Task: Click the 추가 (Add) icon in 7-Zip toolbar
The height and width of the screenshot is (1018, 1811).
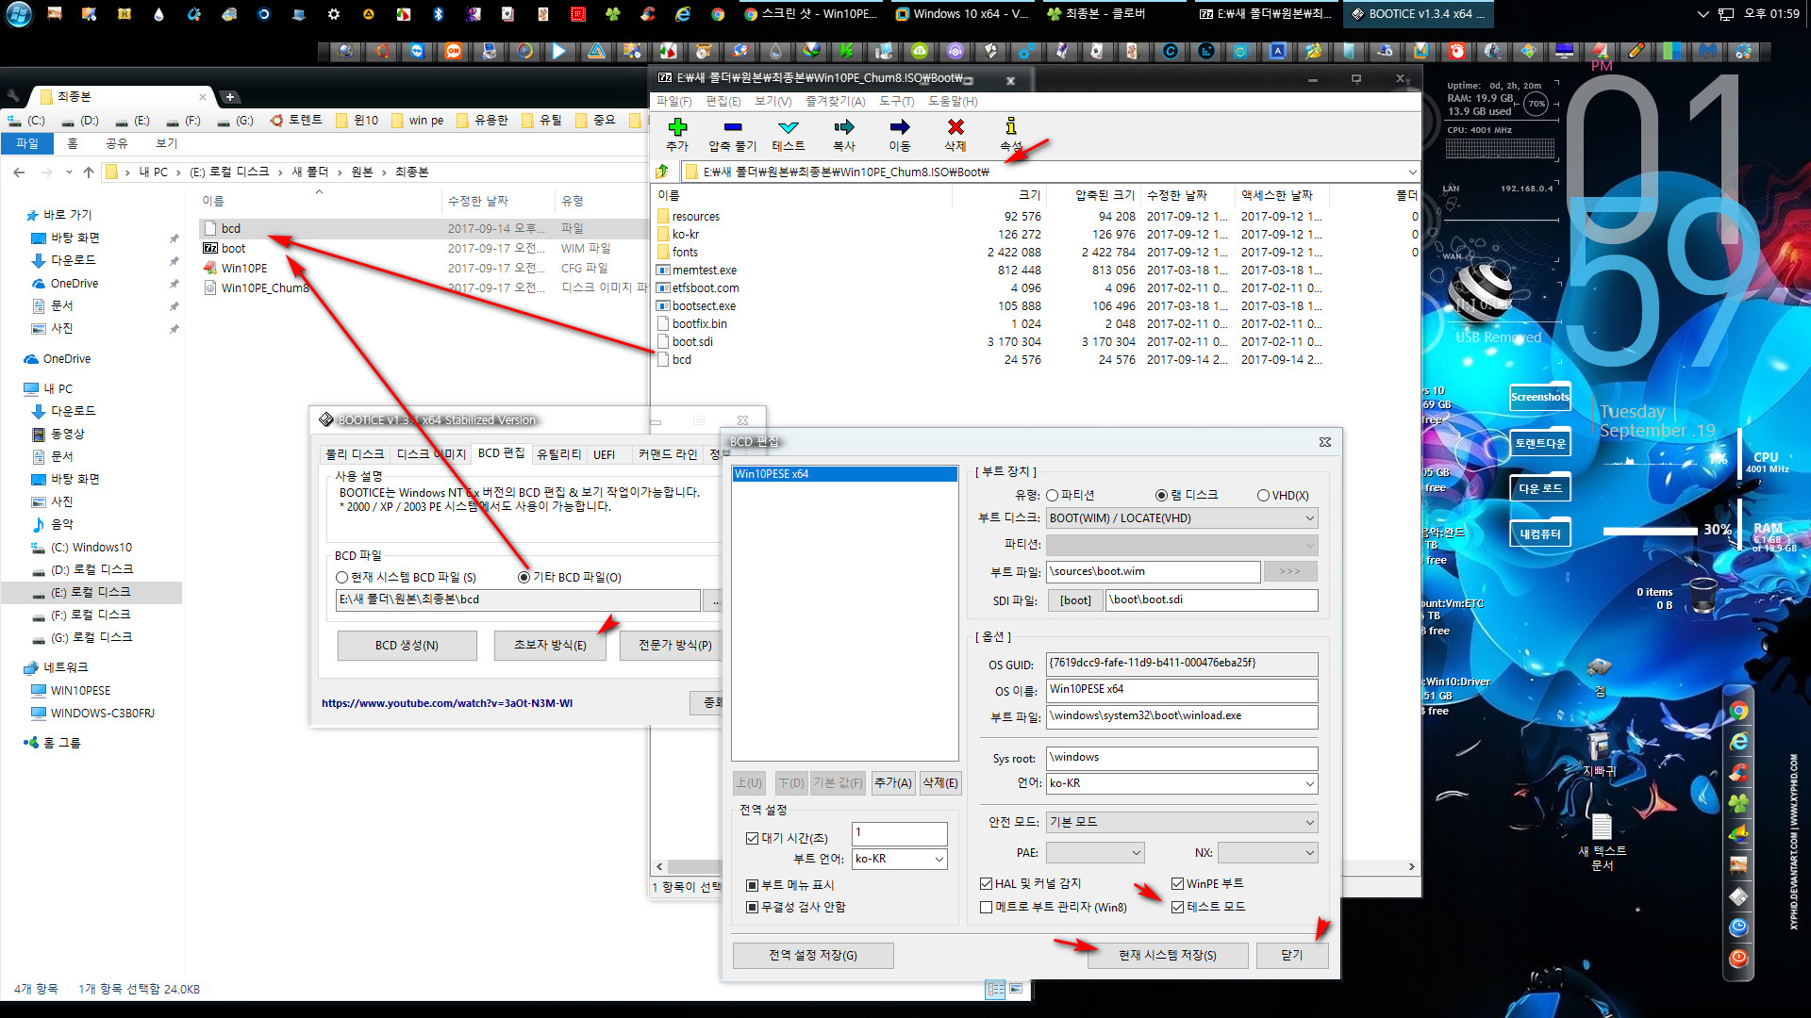Action: pyautogui.click(x=677, y=127)
